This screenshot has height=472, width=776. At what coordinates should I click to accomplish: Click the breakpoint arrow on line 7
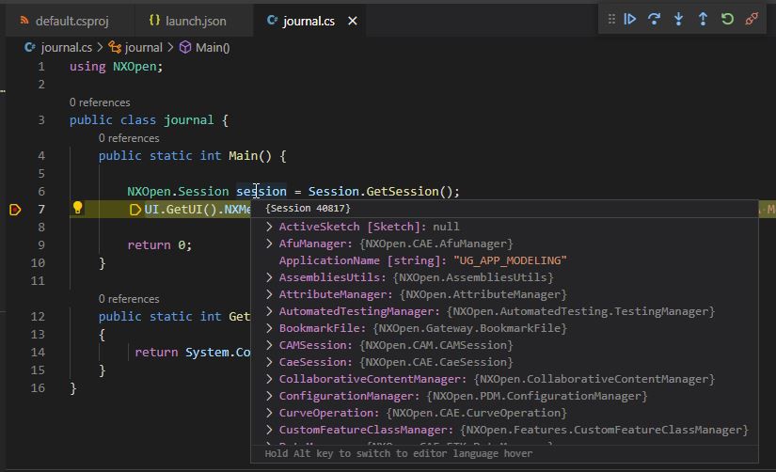15,209
